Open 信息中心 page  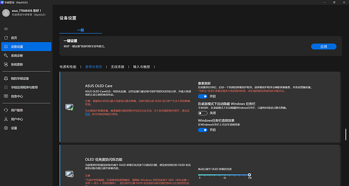coord(26,96)
